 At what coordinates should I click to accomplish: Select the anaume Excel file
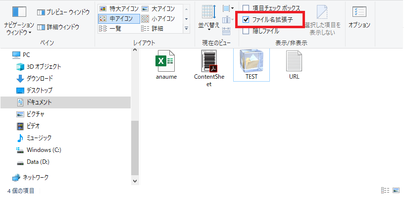166,65
